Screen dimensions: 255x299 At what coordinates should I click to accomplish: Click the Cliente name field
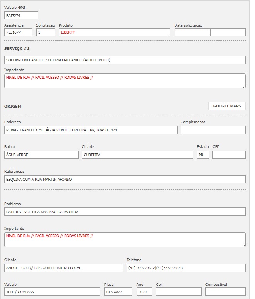[x=64, y=268]
